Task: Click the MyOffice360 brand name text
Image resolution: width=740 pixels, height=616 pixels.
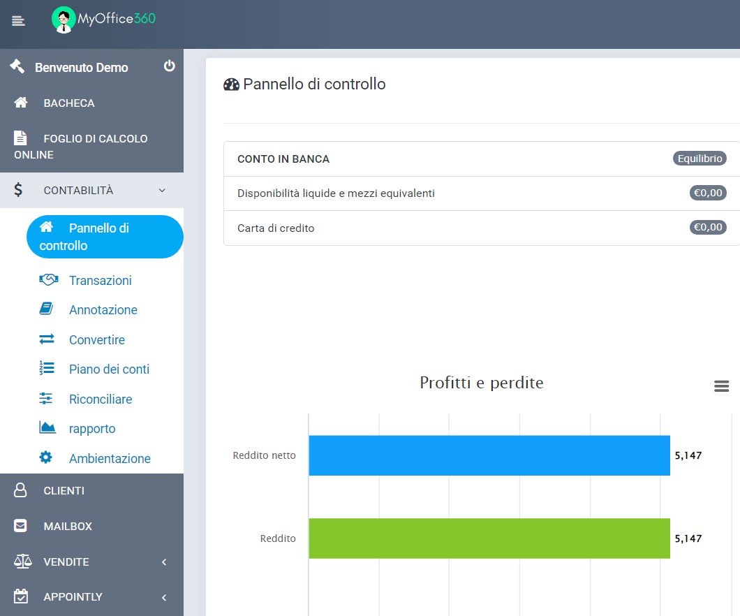Action: click(x=116, y=18)
